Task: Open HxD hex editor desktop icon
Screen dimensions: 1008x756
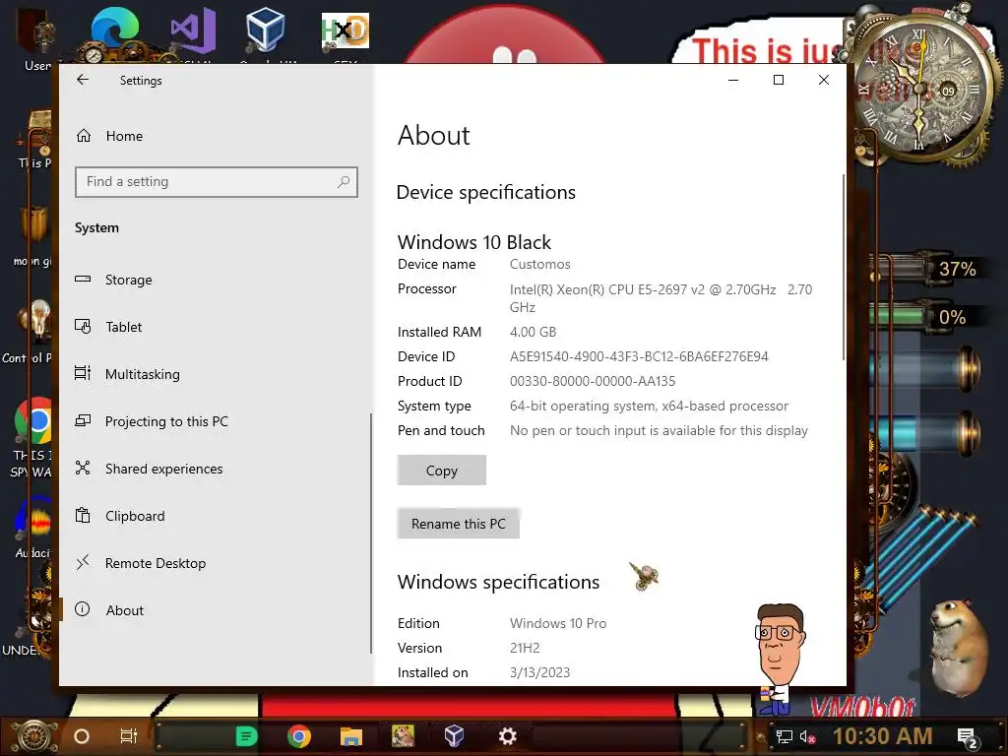Action: click(346, 31)
